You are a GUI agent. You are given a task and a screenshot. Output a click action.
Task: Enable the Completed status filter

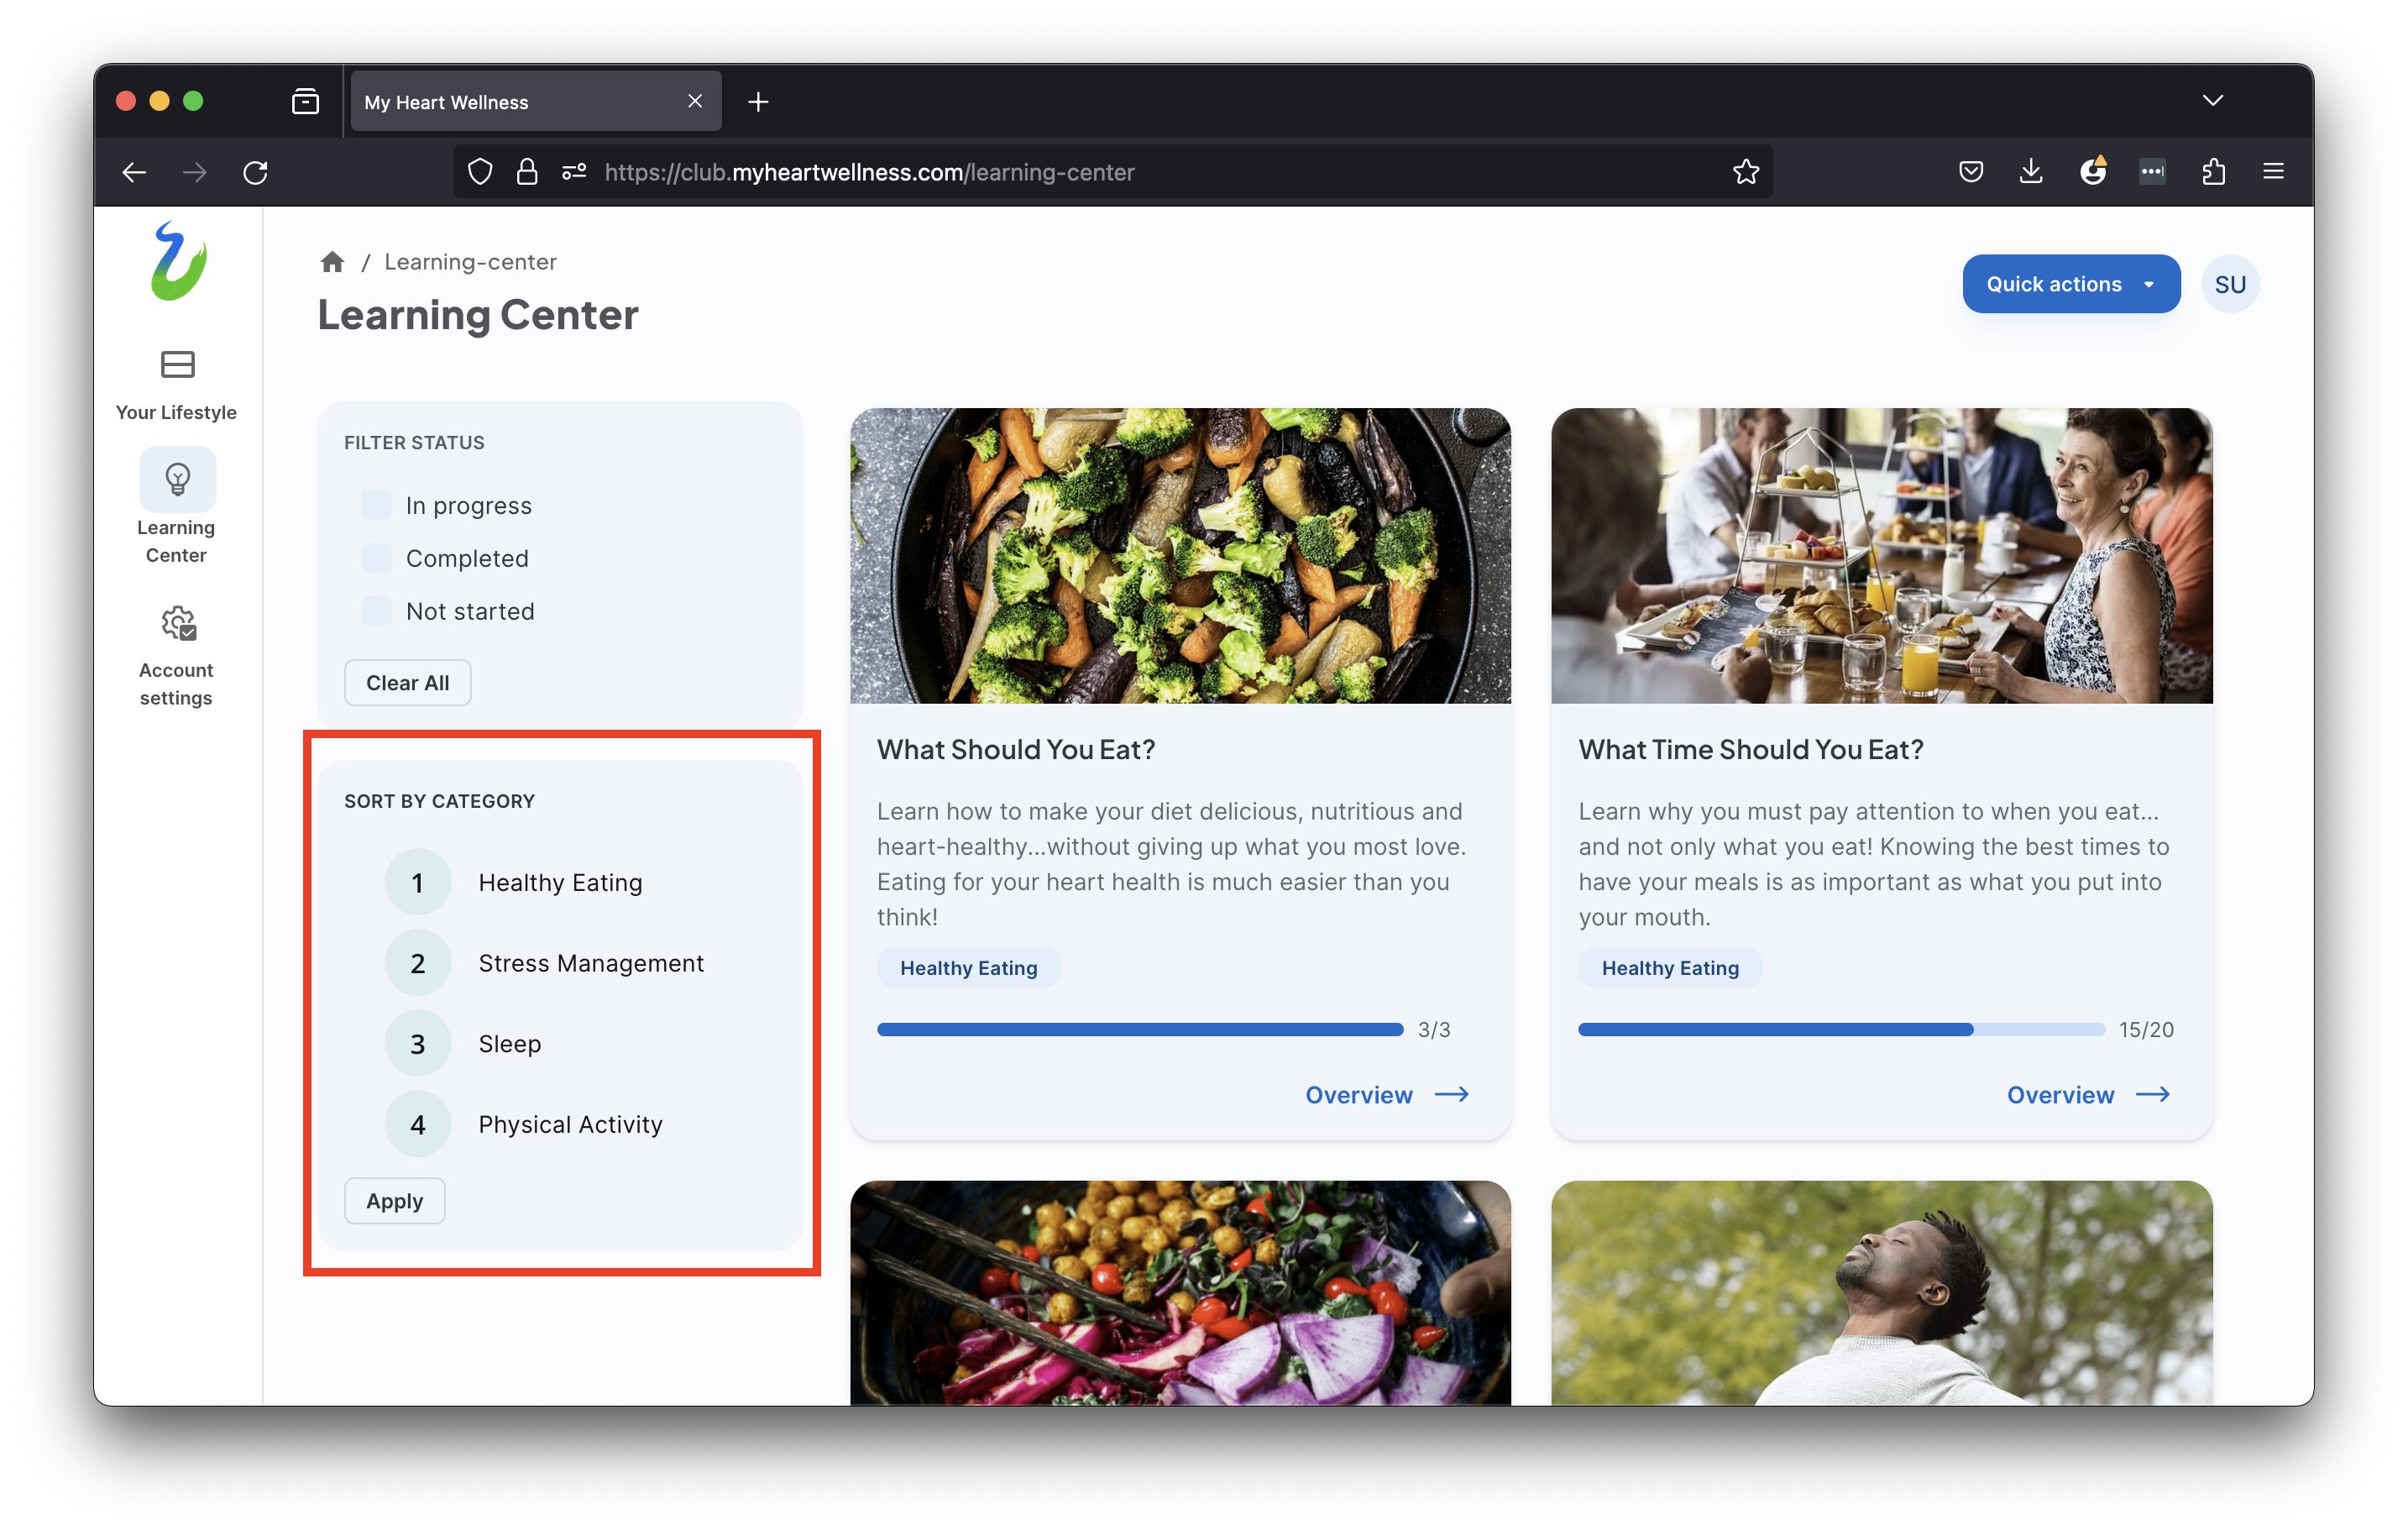376,559
